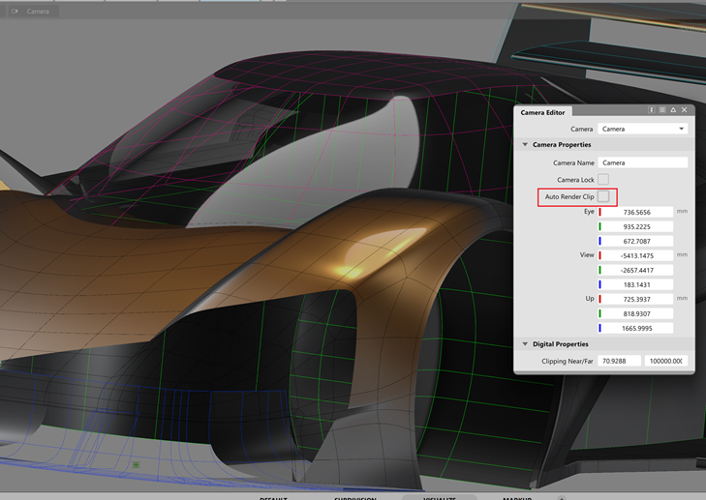Click the Clipping Far field 100000.00
Image resolution: width=706 pixels, height=500 pixels.
click(x=666, y=361)
